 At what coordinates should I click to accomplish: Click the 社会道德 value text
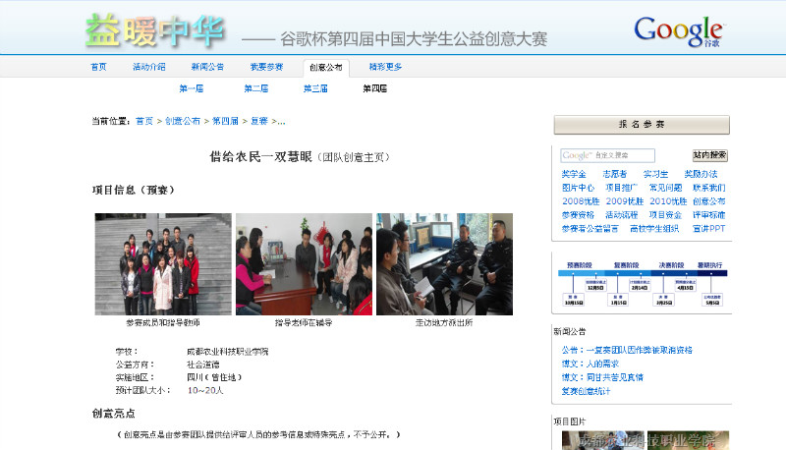tap(203, 365)
